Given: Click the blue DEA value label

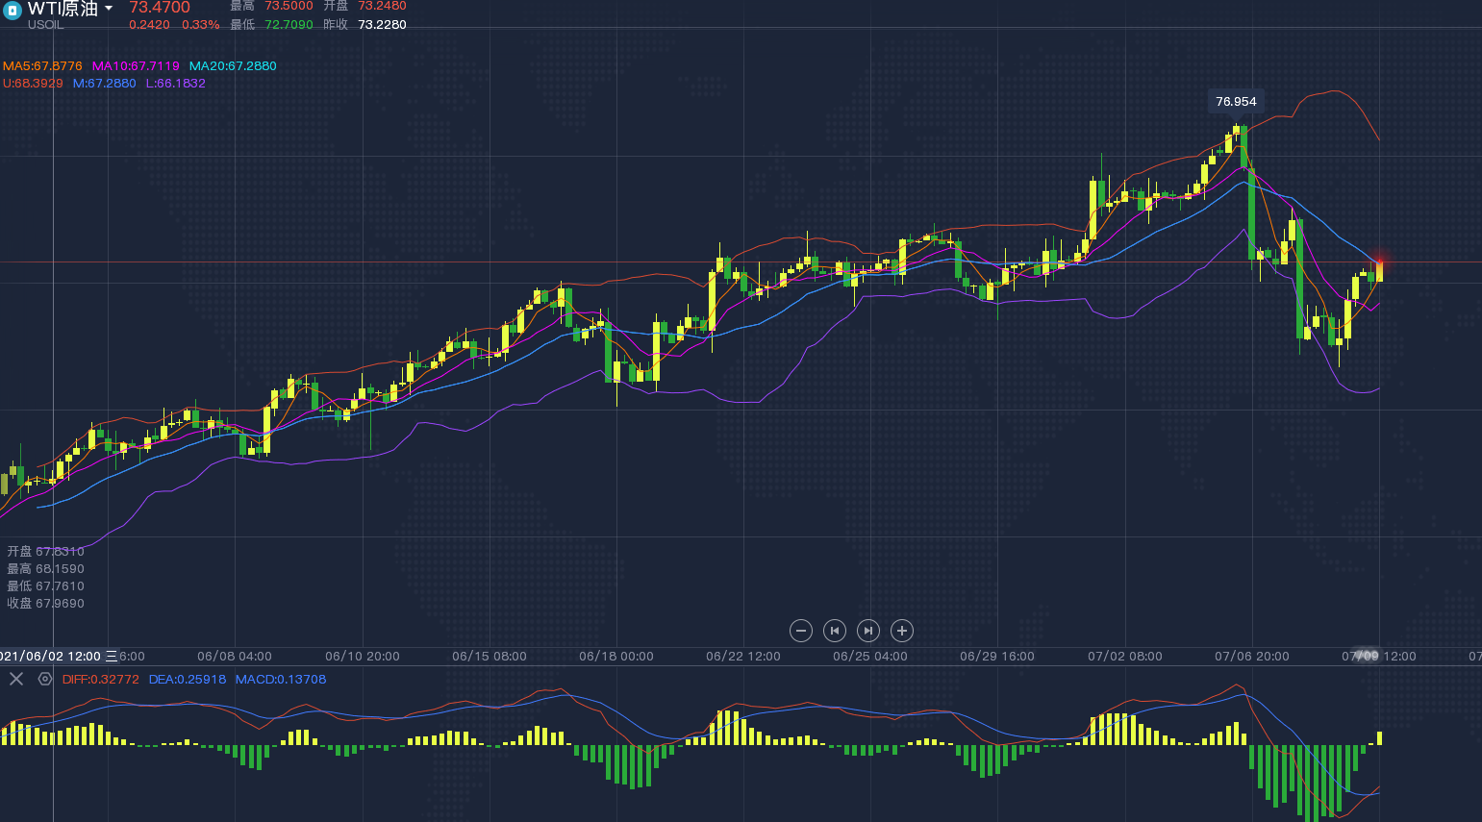Looking at the screenshot, I should [x=188, y=679].
